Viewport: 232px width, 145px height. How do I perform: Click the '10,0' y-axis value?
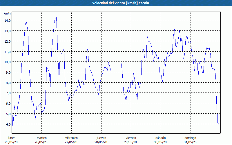tap(8, 62)
